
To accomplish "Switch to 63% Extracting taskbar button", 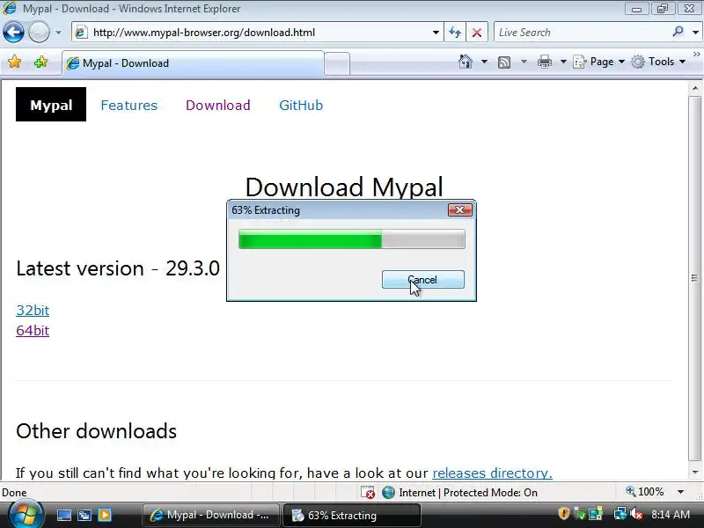I will pos(352,515).
